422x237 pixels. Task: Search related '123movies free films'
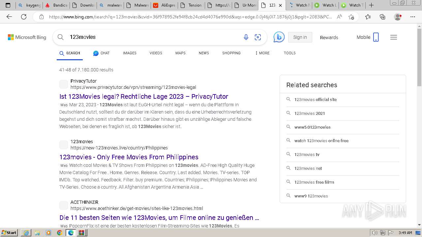point(314,182)
